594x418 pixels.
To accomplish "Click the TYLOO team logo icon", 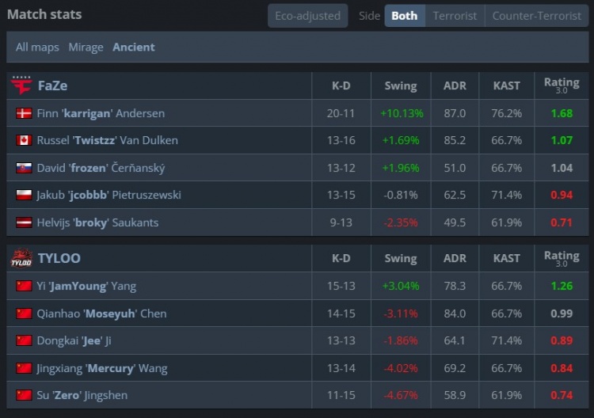I will coord(21,258).
